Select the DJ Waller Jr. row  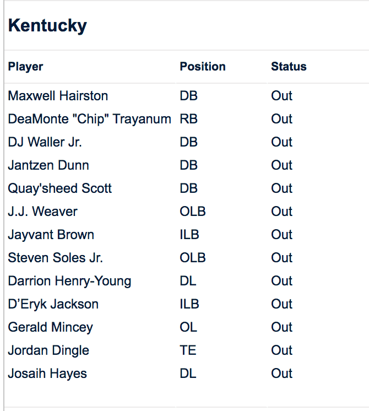click(45, 142)
